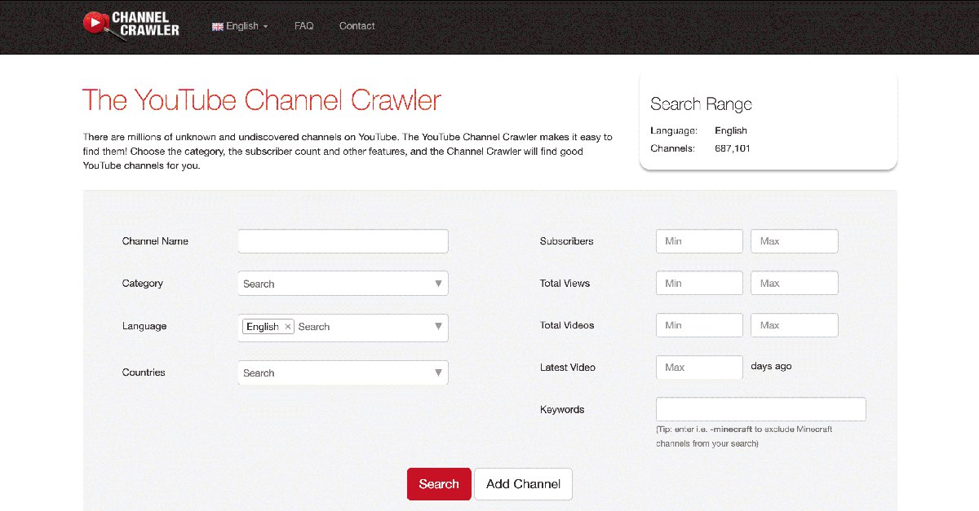
Task: Open the FAQ page
Action: click(x=303, y=26)
